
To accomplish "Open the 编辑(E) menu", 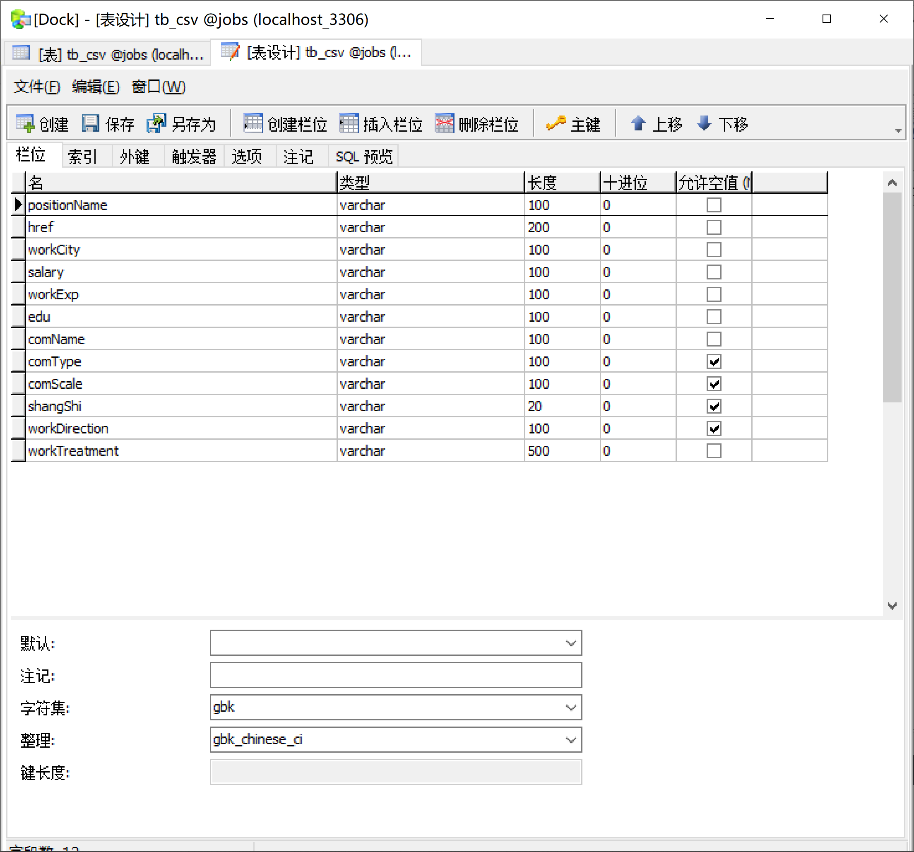I will pyautogui.click(x=96, y=87).
